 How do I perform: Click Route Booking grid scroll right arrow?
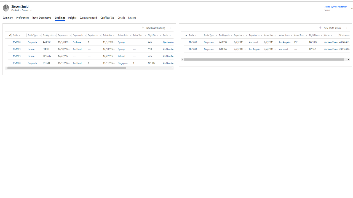(172, 68)
